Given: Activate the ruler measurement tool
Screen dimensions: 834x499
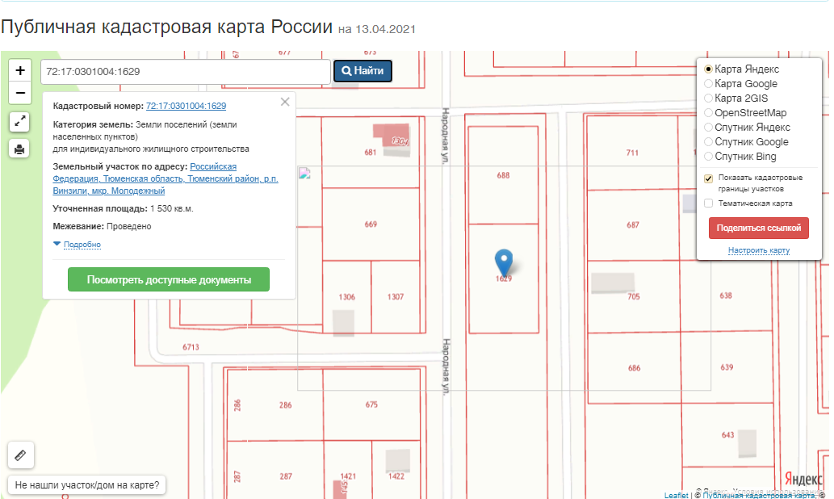Looking at the screenshot, I should [x=21, y=455].
